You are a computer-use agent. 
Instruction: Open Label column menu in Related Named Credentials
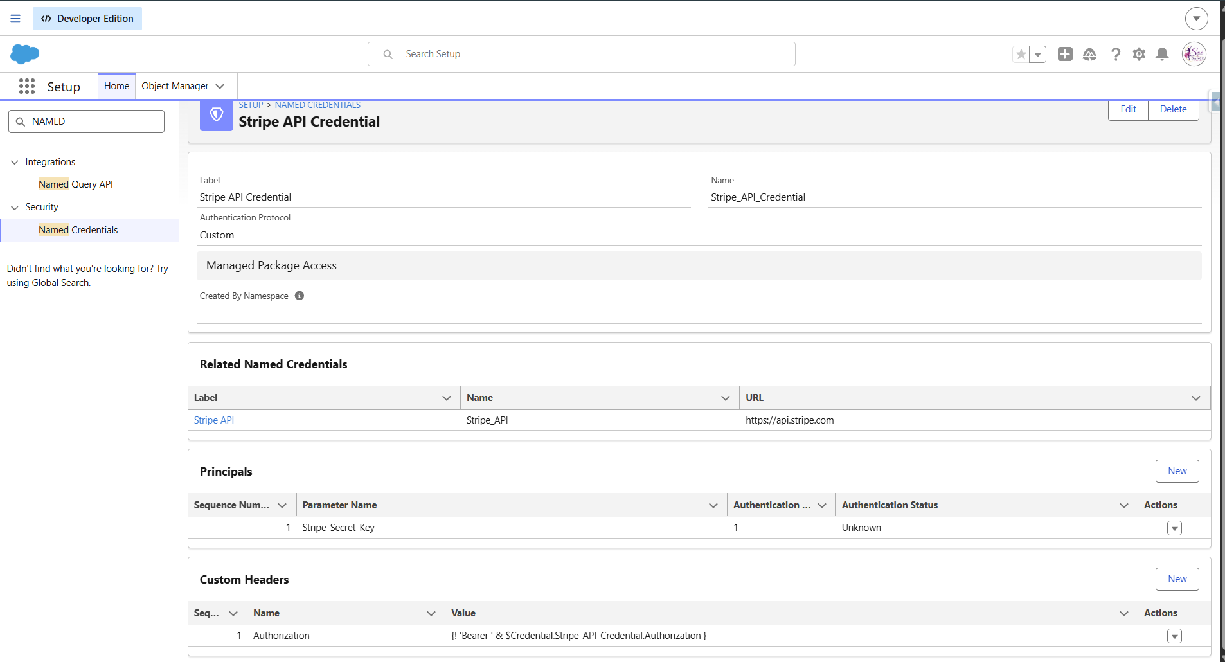[447, 398]
